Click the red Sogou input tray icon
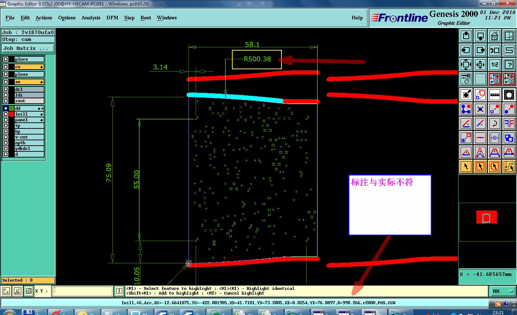This screenshot has height=315, width=517. [x=498, y=304]
